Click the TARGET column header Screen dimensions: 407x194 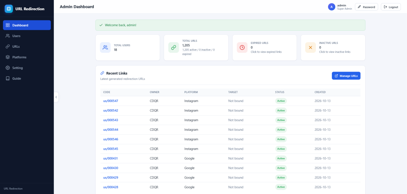(x=233, y=92)
